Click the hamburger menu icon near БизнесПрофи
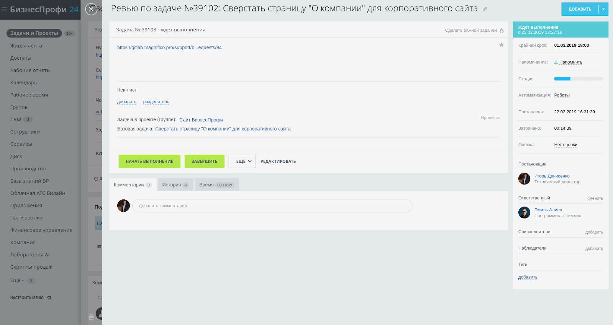The height and width of the screenshot is (325, 613). pos(5,10)
